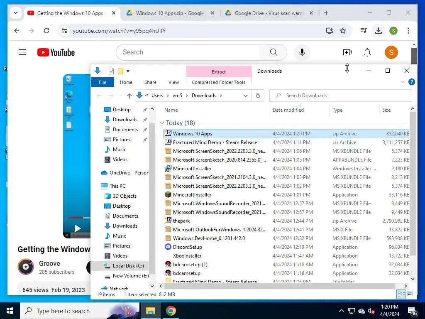Switch to details view in Explorer status bar

(401, 294)
